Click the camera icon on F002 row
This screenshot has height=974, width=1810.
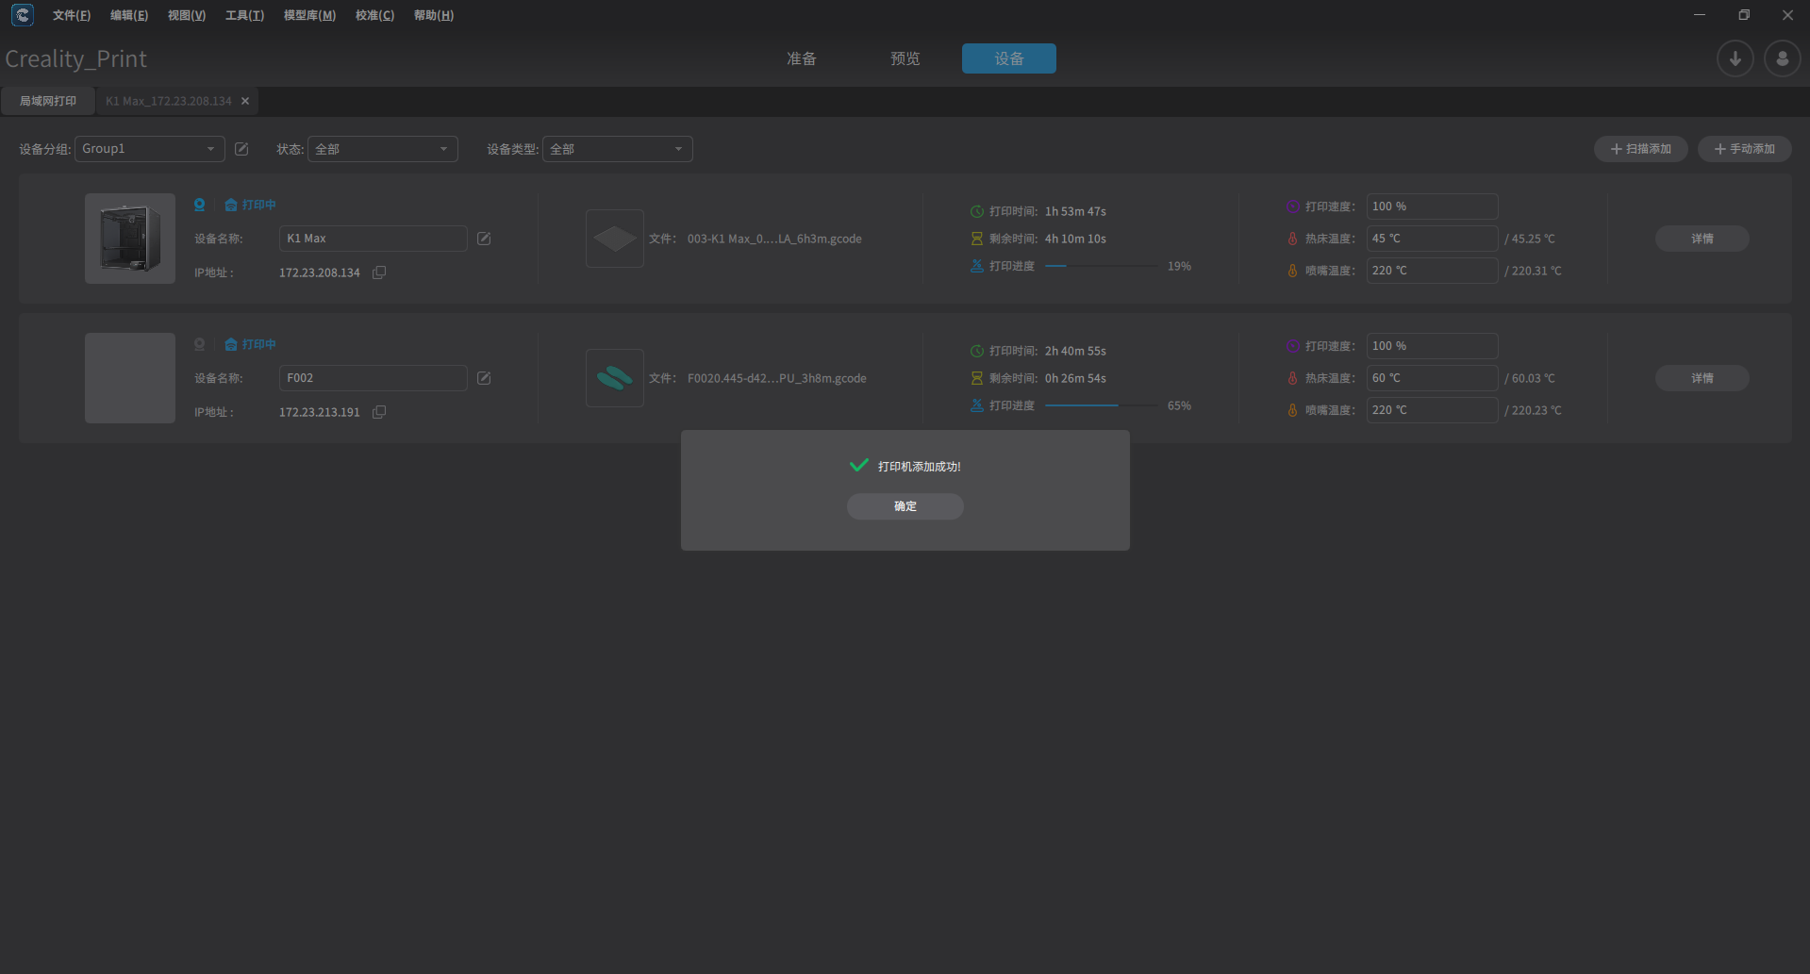(199, 344)
